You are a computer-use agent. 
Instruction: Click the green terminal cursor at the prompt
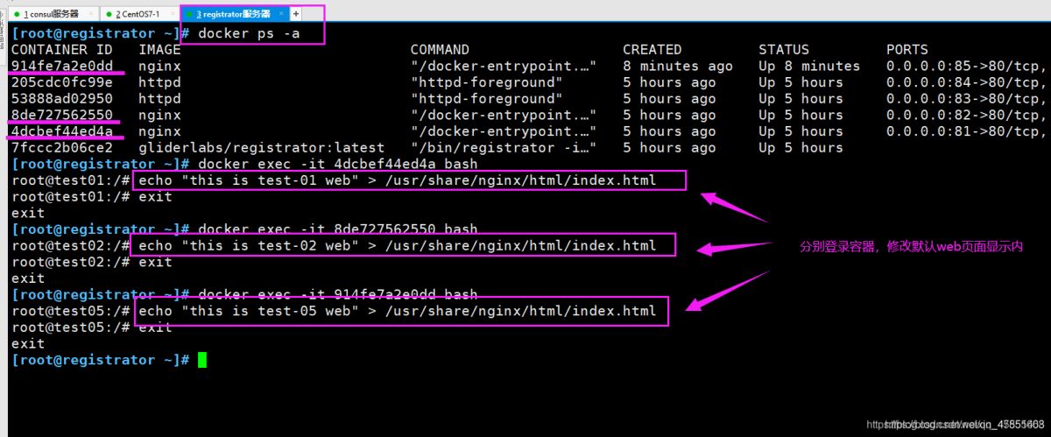[202, 360]
